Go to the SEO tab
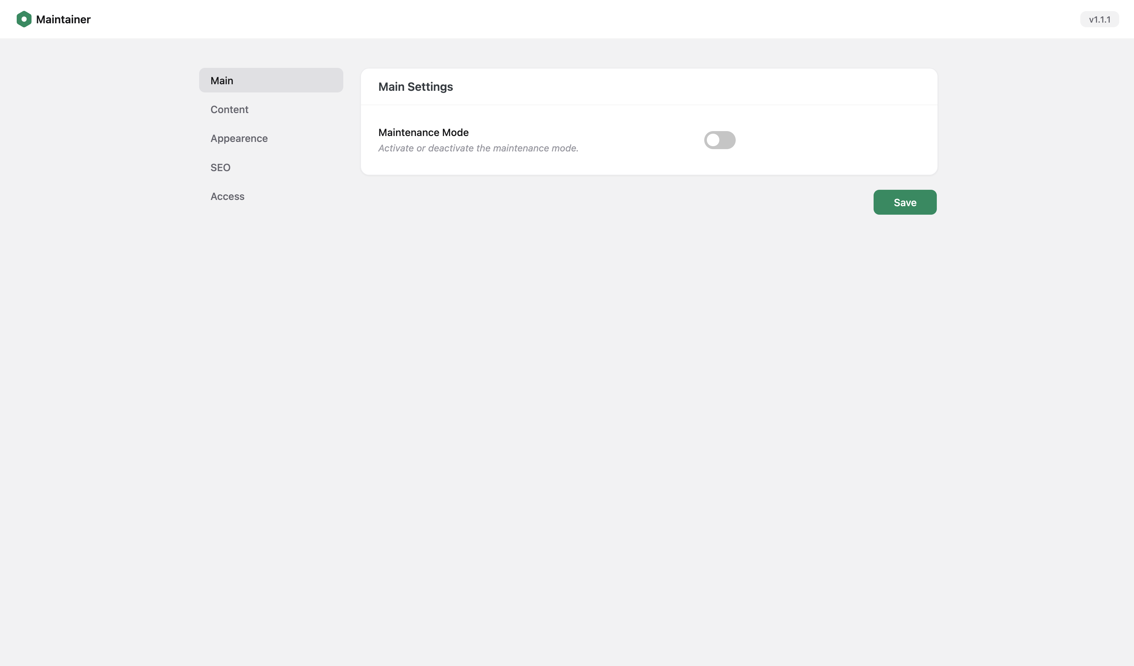This screenshot has width=1134, height=666. click(271, 167)
